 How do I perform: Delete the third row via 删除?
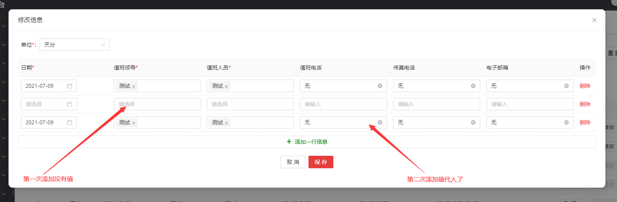(x=585, y=122)
